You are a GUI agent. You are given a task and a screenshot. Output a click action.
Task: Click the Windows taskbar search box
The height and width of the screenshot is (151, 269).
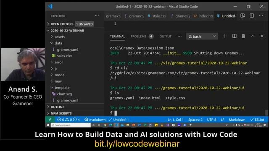click(71, 125)
